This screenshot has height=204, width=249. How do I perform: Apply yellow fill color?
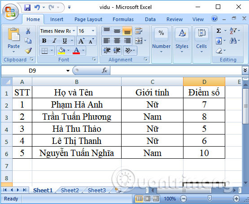tap(61, 51)
